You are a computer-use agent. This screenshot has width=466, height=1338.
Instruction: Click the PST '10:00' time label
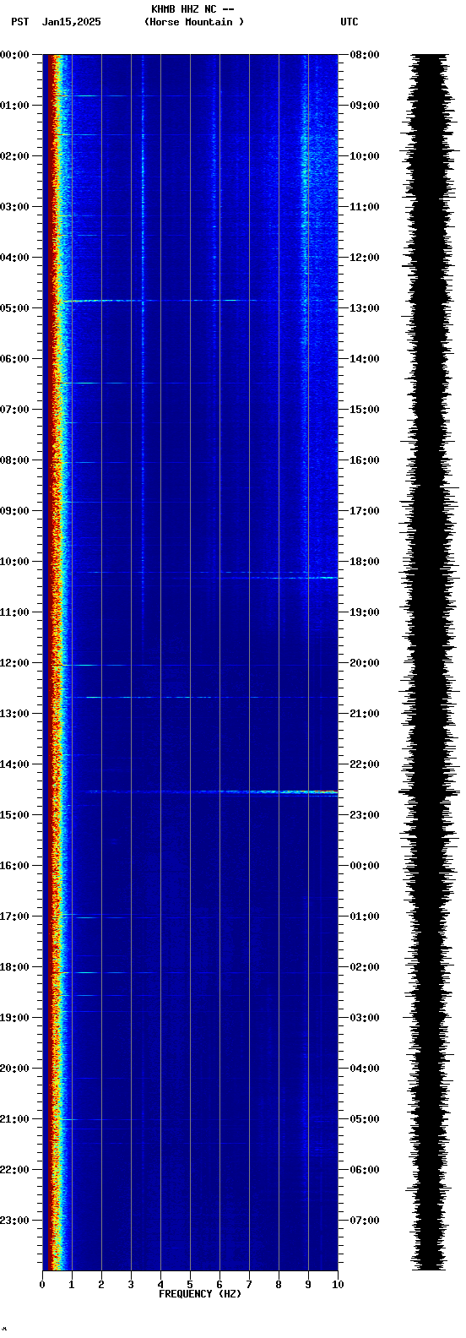(x=14, y=562)
